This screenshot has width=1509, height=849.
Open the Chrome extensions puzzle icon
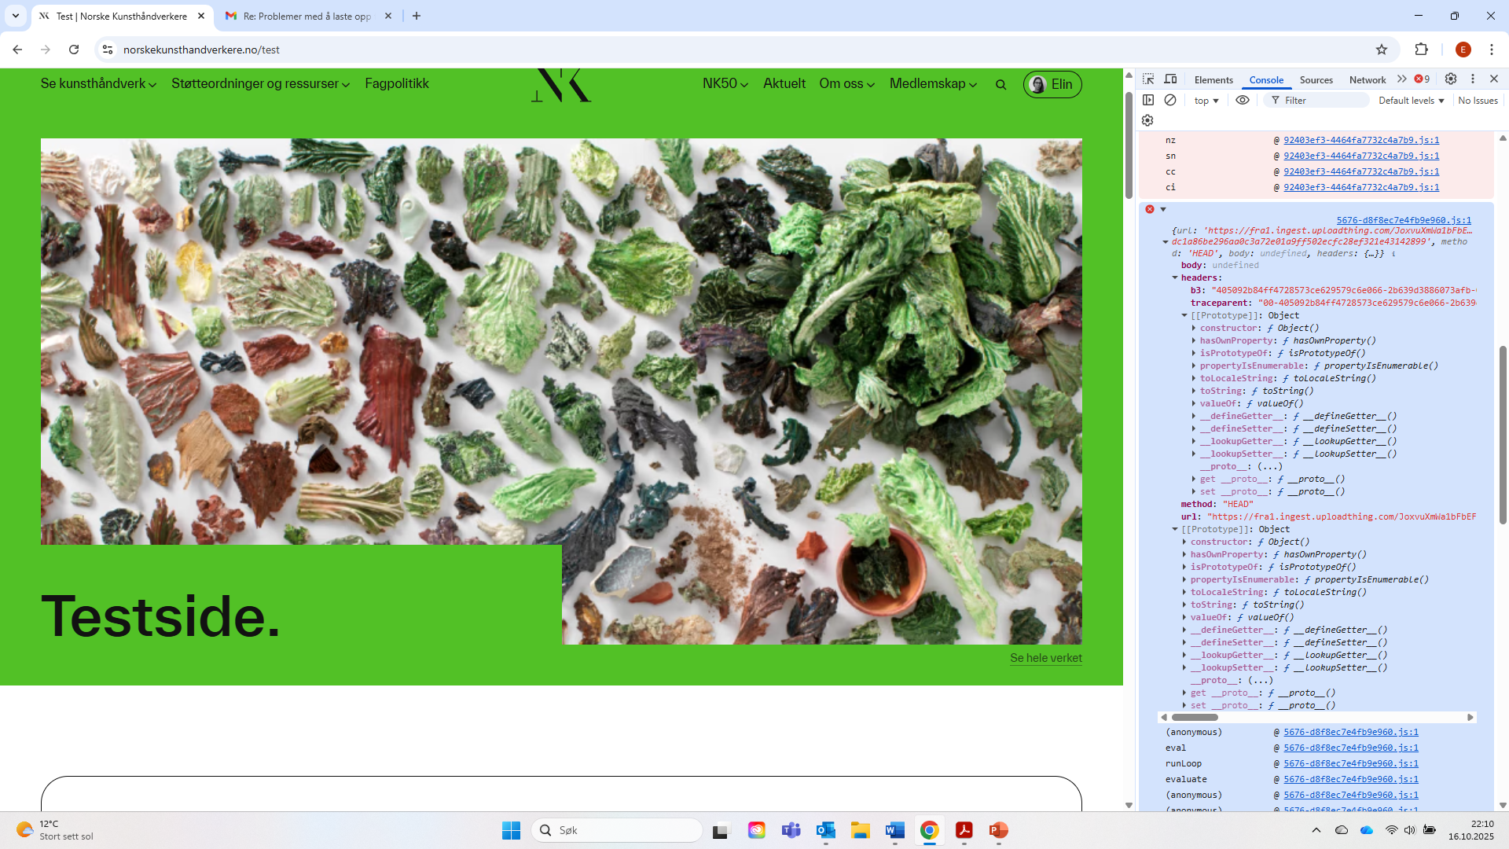(1421, 50)
